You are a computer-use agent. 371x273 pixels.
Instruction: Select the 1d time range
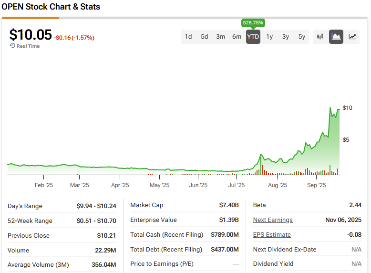(188, 37)
